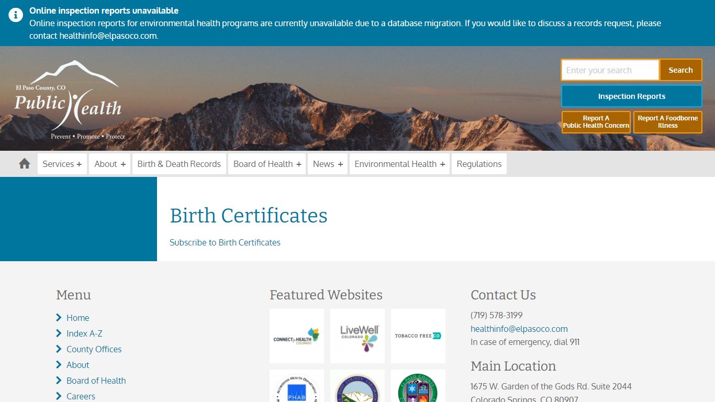Expand the About navigation menu
The width and height of the screenshot is (715, 402).
coord(109,164)
